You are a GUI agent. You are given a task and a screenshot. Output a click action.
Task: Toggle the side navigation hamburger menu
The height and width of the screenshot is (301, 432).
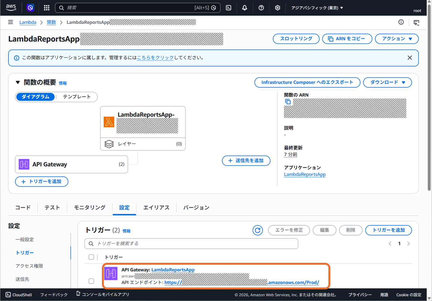11,22
